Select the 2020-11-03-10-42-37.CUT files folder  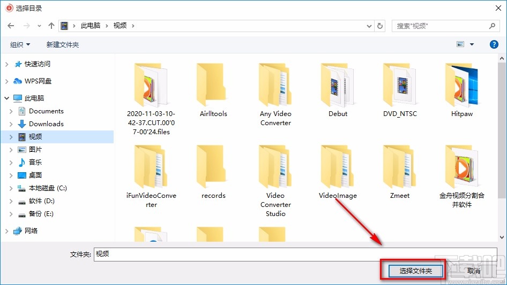pyautogui.click(x=151, y=98)
